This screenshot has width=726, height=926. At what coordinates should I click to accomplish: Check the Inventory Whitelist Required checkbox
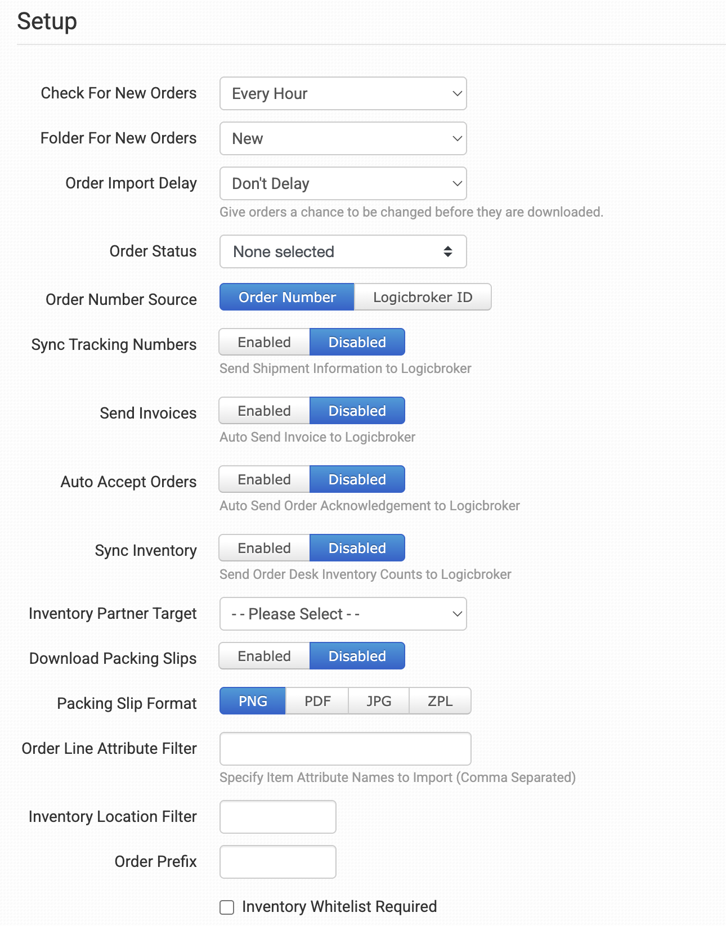coord(227,907)
